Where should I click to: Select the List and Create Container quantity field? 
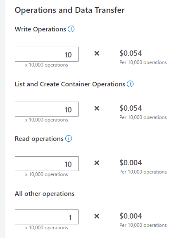point(47,109)
